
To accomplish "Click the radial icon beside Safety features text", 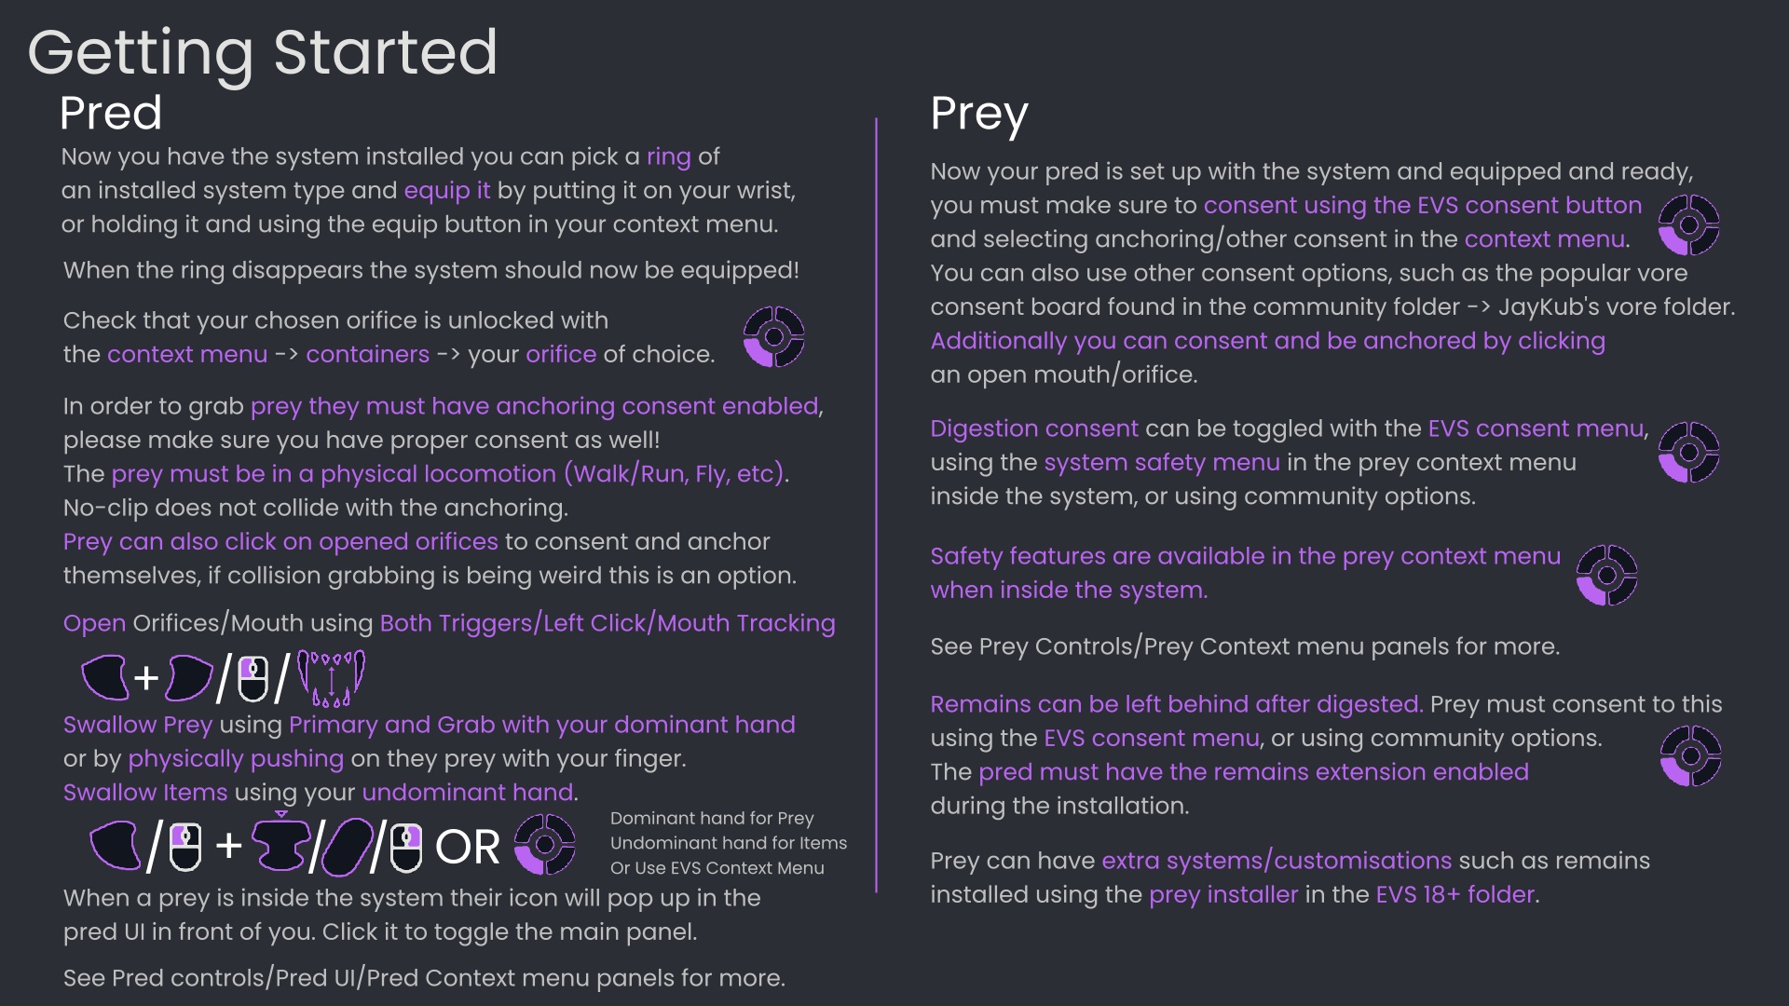I will coord(1606,575).
